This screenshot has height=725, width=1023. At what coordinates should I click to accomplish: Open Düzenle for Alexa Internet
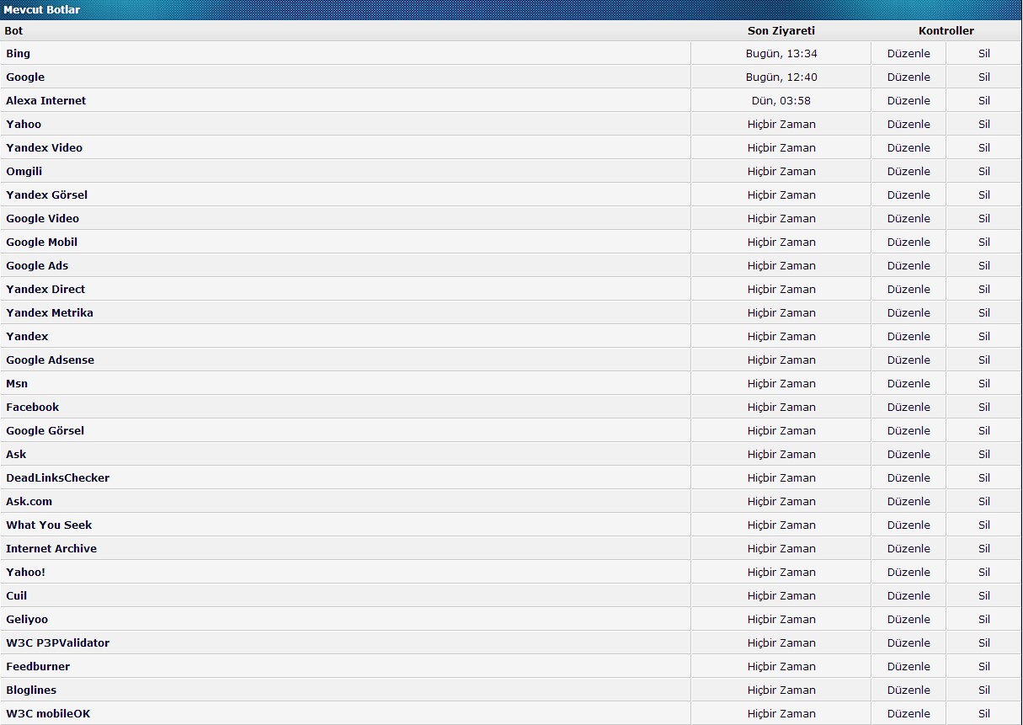click(908, 100)
